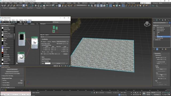Select the Environ radio in Coordinates
171x96 pixels.
pyautogui.click(x=47, y=42)
